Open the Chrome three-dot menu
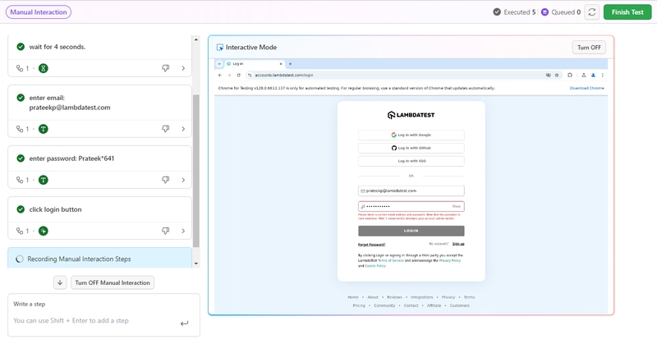 (x=603, y=76)
